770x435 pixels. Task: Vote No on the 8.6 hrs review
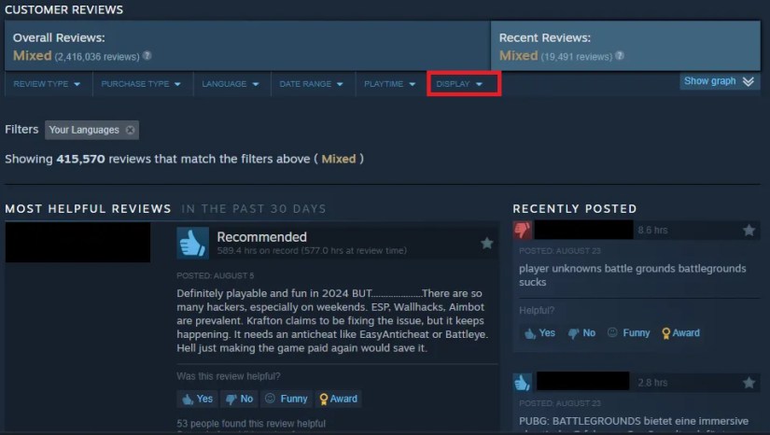tap(581, 333)
